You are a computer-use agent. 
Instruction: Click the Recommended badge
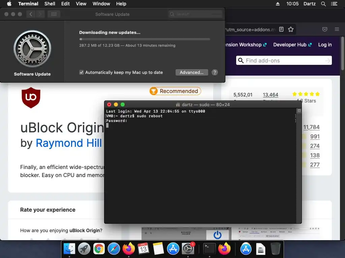[175, 91]
